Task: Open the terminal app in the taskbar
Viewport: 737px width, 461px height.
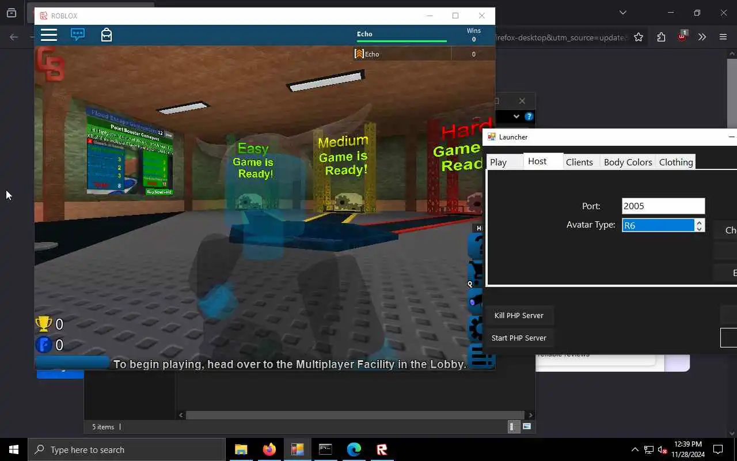Action: 325,449
